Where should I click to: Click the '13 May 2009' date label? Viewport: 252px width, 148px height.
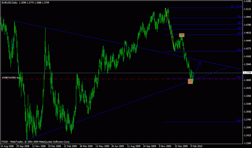(102, 146)
